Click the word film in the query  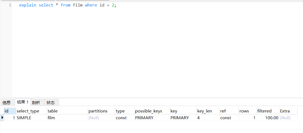(x=77, y=5)
